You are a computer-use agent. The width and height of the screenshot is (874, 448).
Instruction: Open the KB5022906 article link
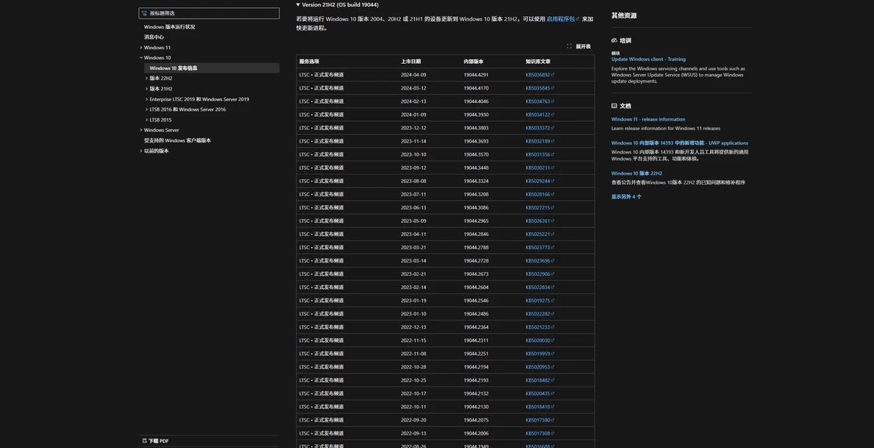(539, 273)
